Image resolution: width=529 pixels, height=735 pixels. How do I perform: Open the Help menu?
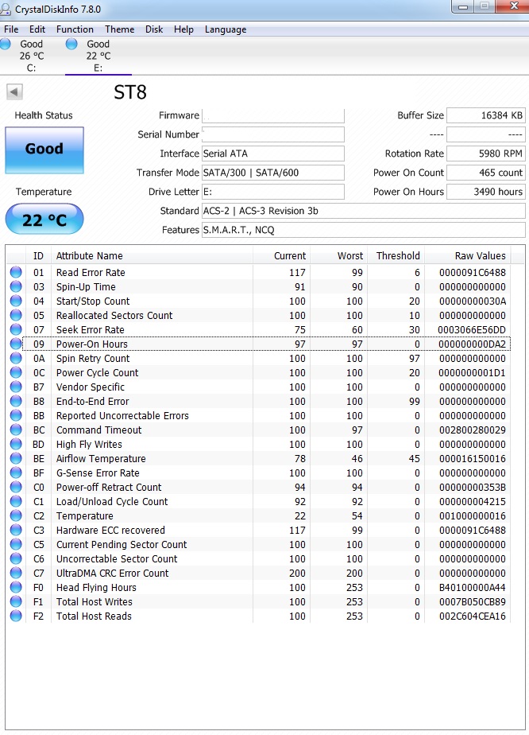(183, 29)
